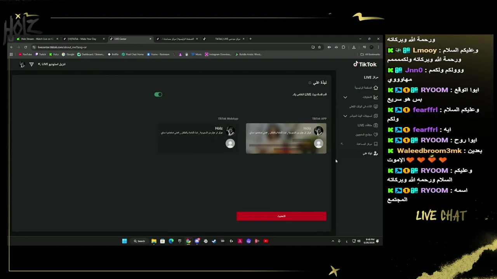
Task: Open a new Chrome tab
Action: tap(250, 39)
